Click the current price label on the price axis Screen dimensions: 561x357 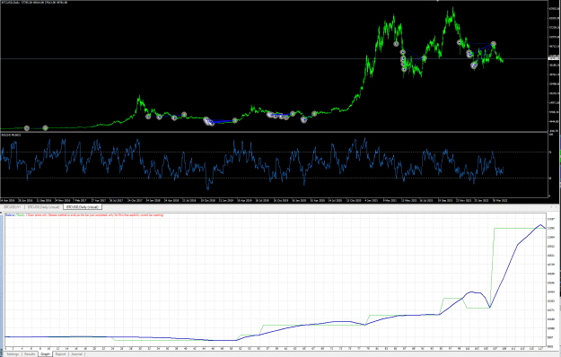point(554,58)
